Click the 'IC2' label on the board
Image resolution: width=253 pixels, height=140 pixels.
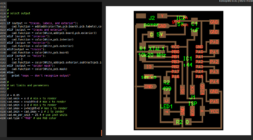click(x=181, y=18)
